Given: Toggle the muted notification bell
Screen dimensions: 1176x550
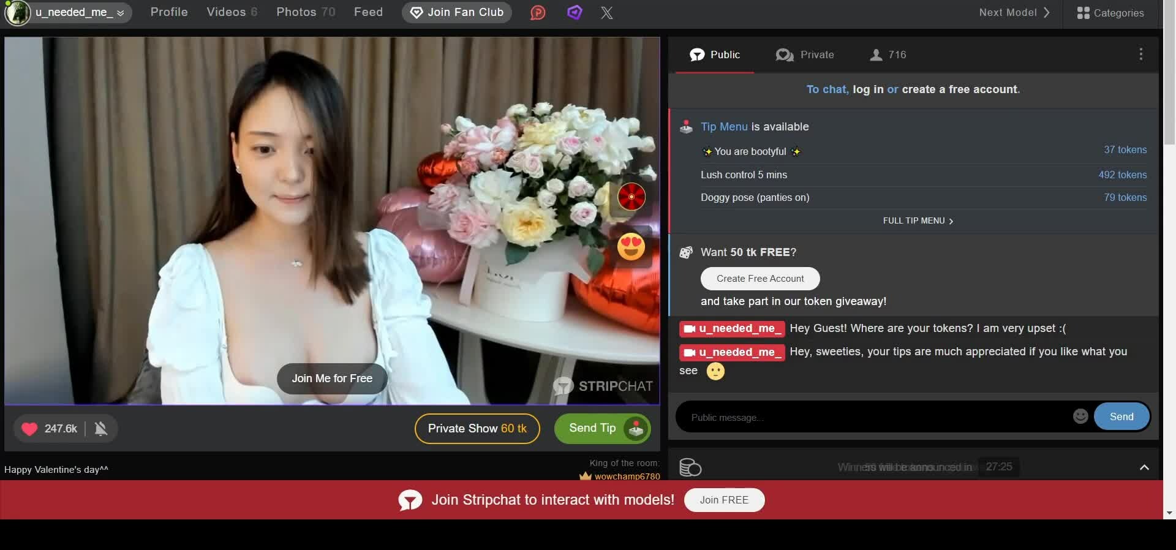Looking at the screenshot, I should tap(101, 429).
